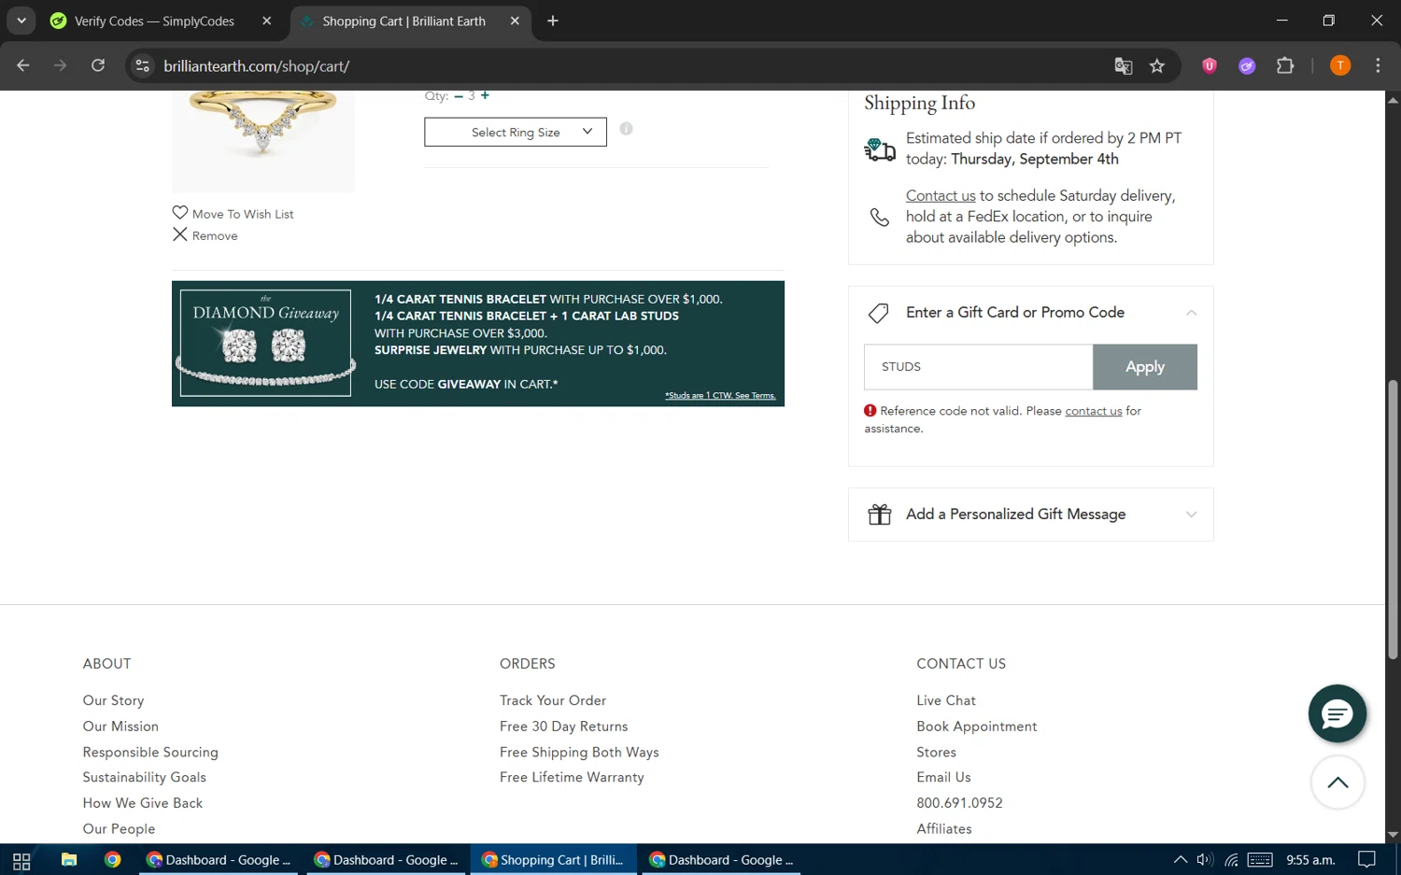Screen dimensions: 1401x875
Task: Increase ring quantity with plus
Action: coord(485,95)
